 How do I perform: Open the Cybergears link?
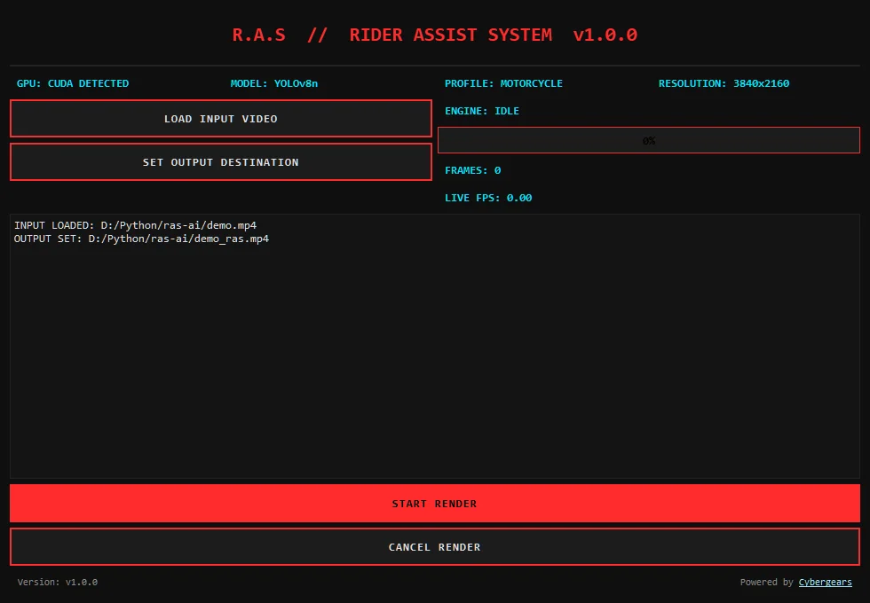825,582
